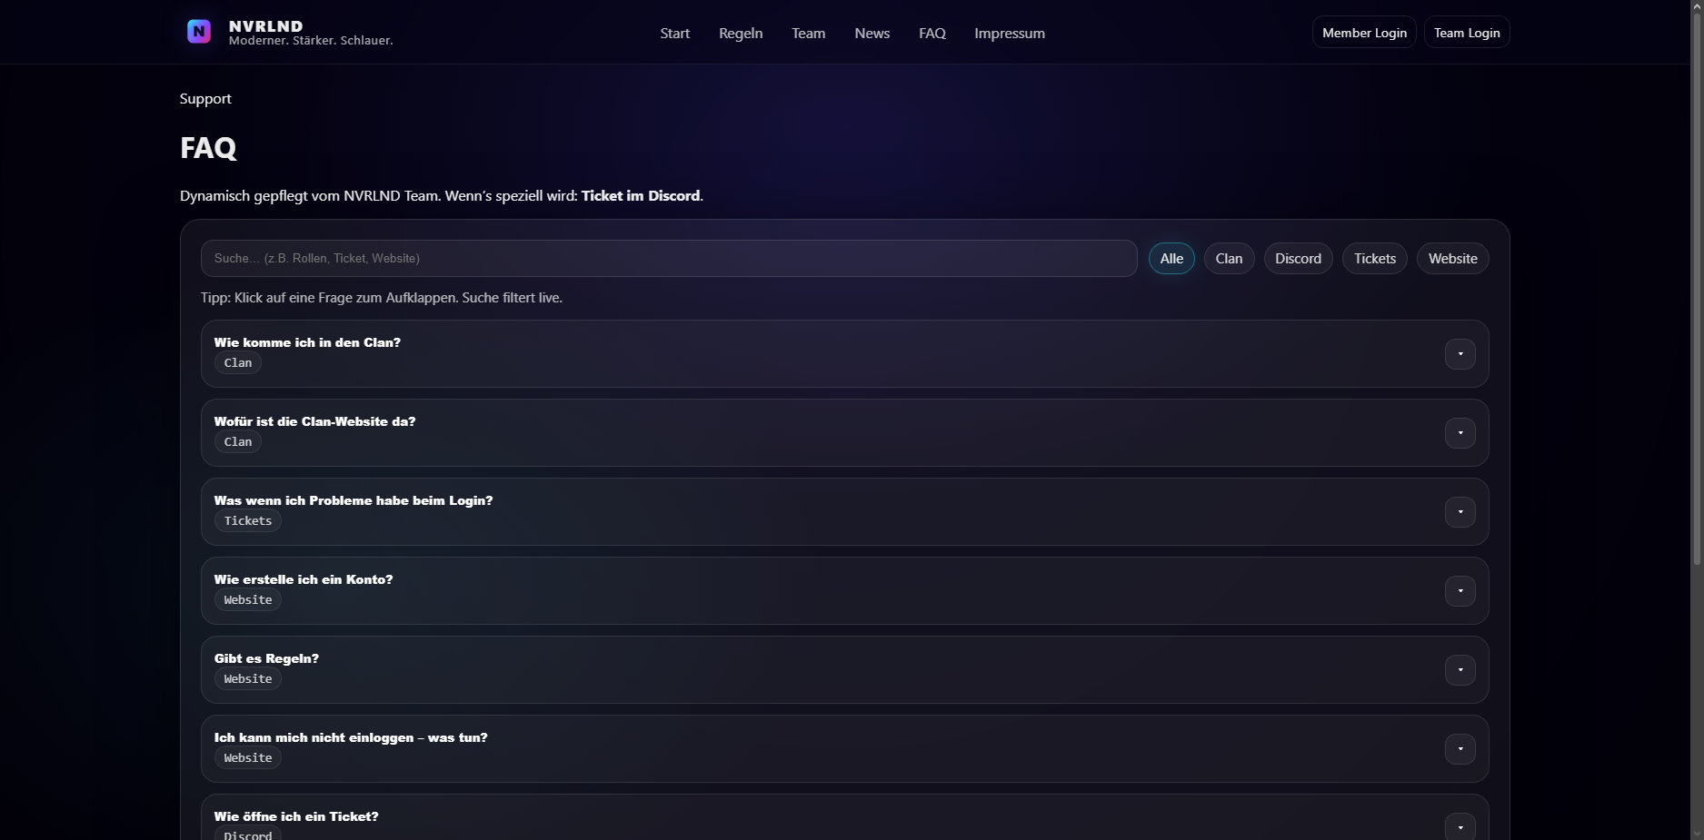1704x840 pixels.
Task: Open the Impressum page
Action: (x=1009, y=34)
